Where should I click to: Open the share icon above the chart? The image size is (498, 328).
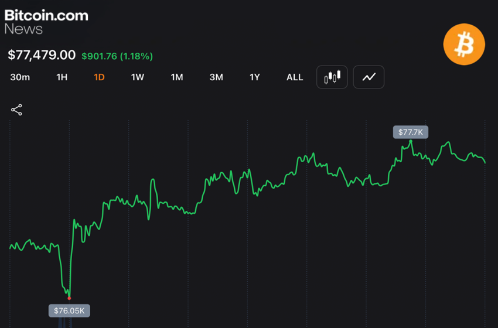(16, 110)
